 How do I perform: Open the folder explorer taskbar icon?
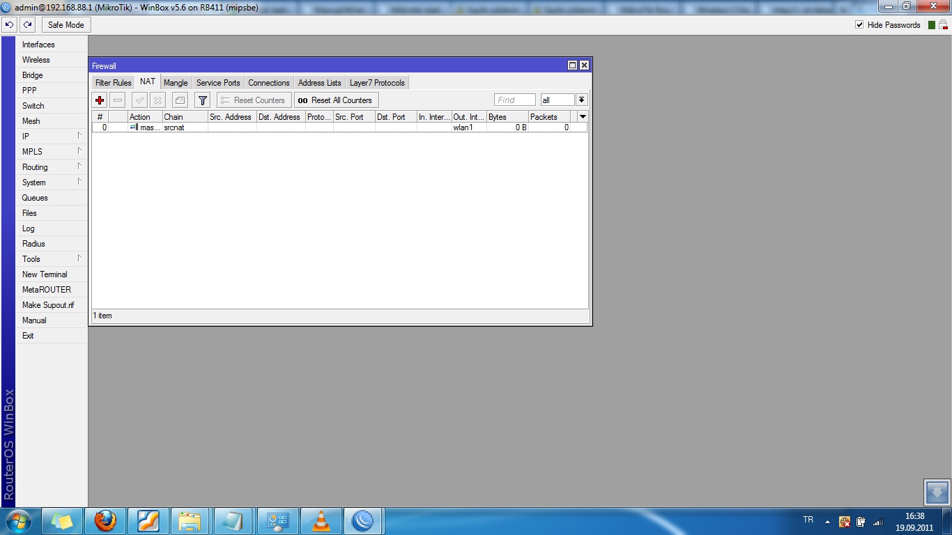pyautogui.click(x=190, y=521)
